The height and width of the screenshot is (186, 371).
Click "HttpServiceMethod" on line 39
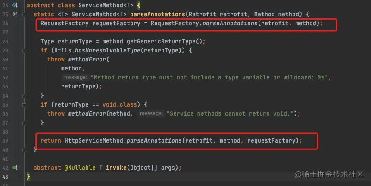coord(94,140)
